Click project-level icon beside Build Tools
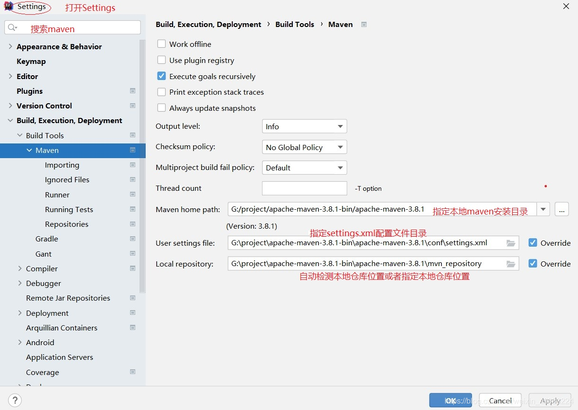Screen dimensions: 578x410 tap(133, 135)
